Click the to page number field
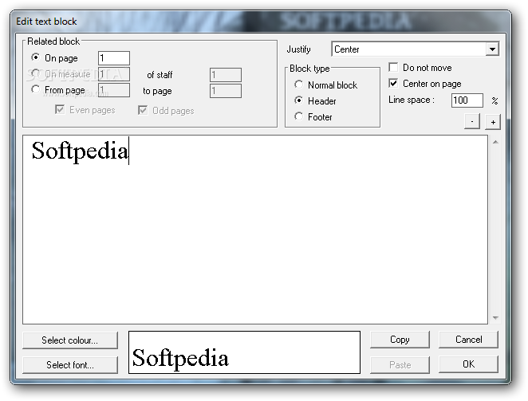Image resolution: width=528 pixels, height=401 pixels. [x=226, y=91]
